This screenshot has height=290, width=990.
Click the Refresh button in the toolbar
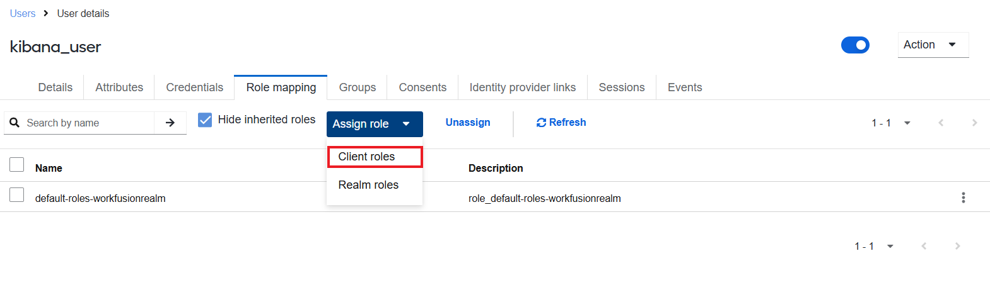tap(561, 123)
